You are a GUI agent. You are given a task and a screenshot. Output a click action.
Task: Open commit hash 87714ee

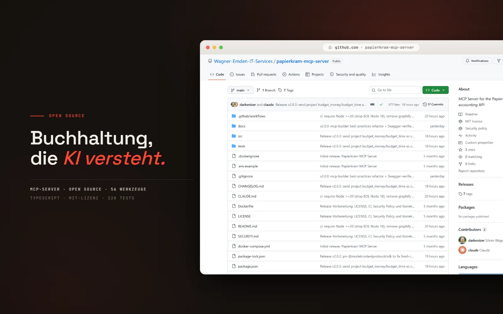[394, 105]
